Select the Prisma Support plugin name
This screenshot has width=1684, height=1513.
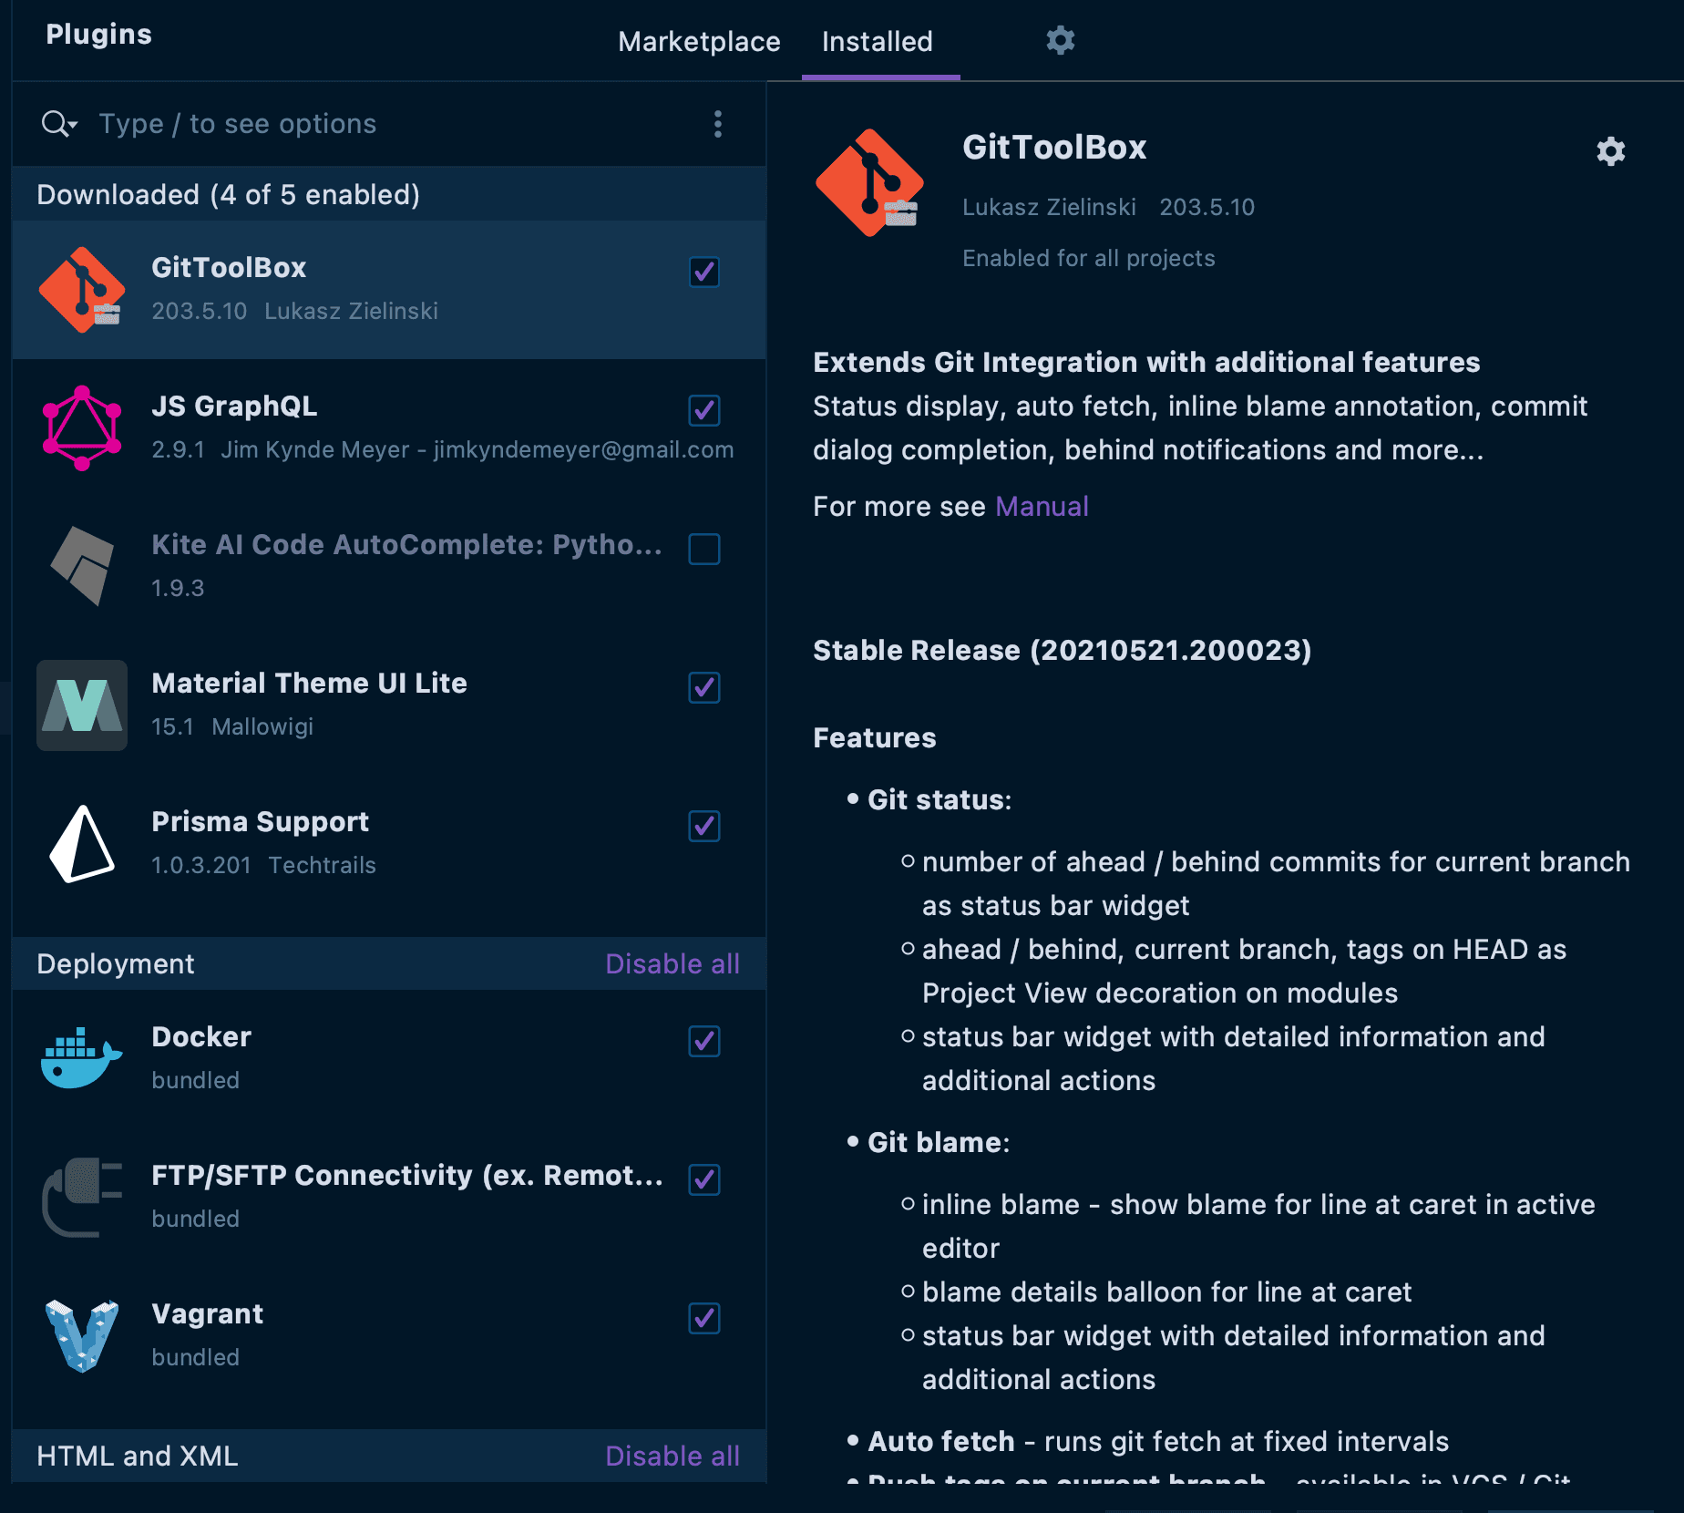pos(260,822)
